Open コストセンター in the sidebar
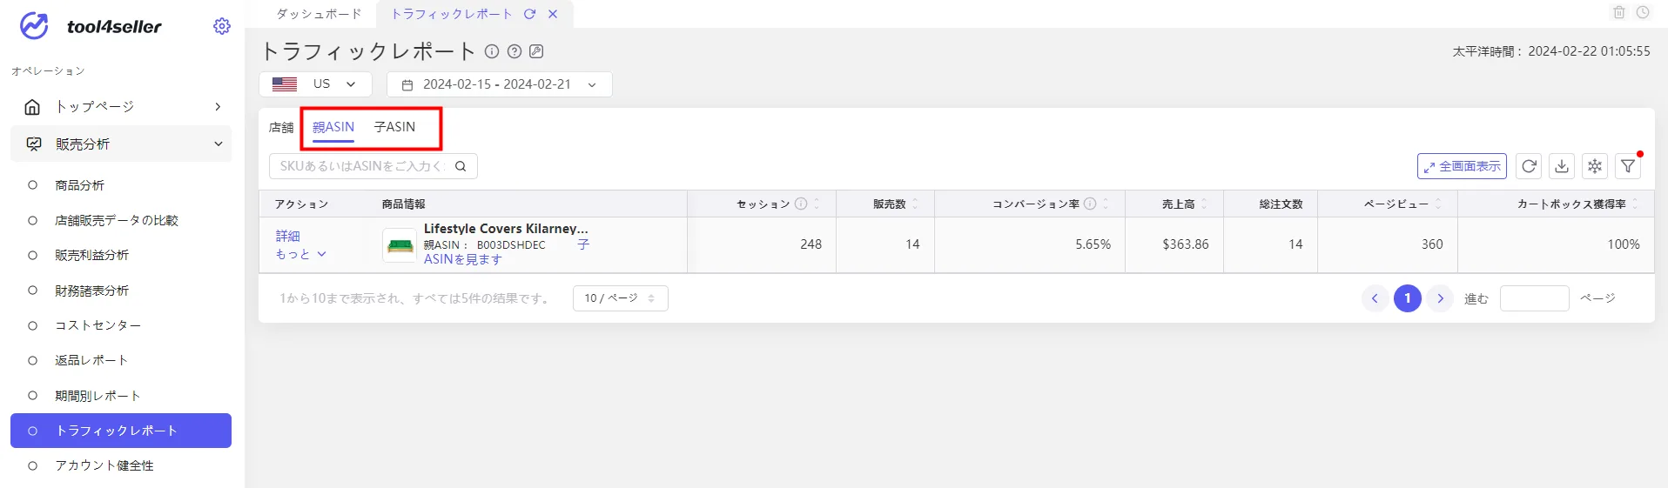 point(98,325)
